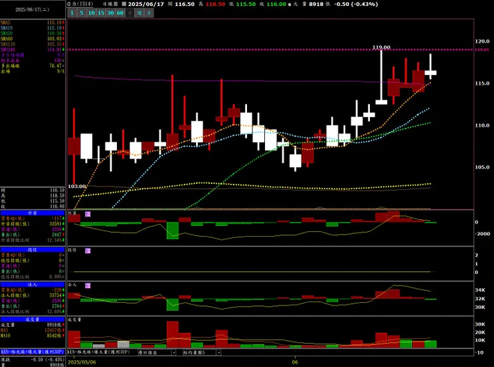Click the 成交量 value 8918張

point(54,325)
